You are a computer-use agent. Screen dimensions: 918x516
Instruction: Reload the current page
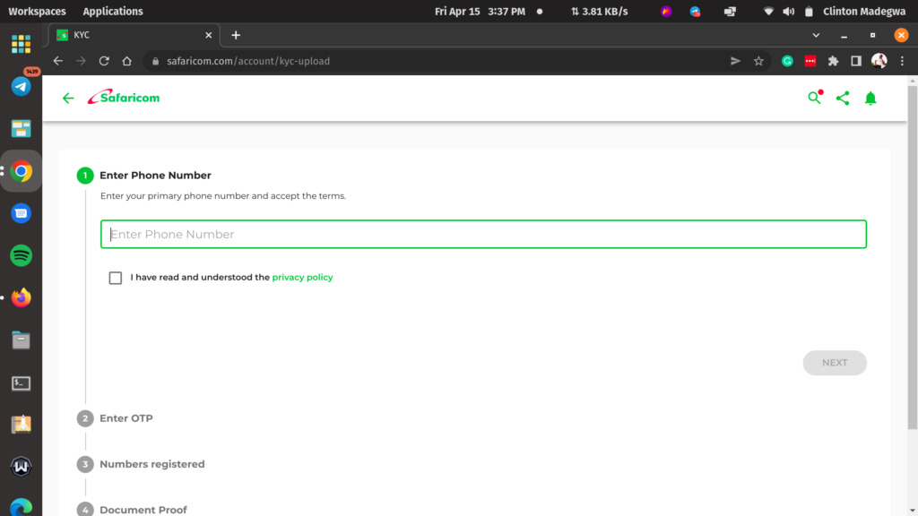pos(104,61)
